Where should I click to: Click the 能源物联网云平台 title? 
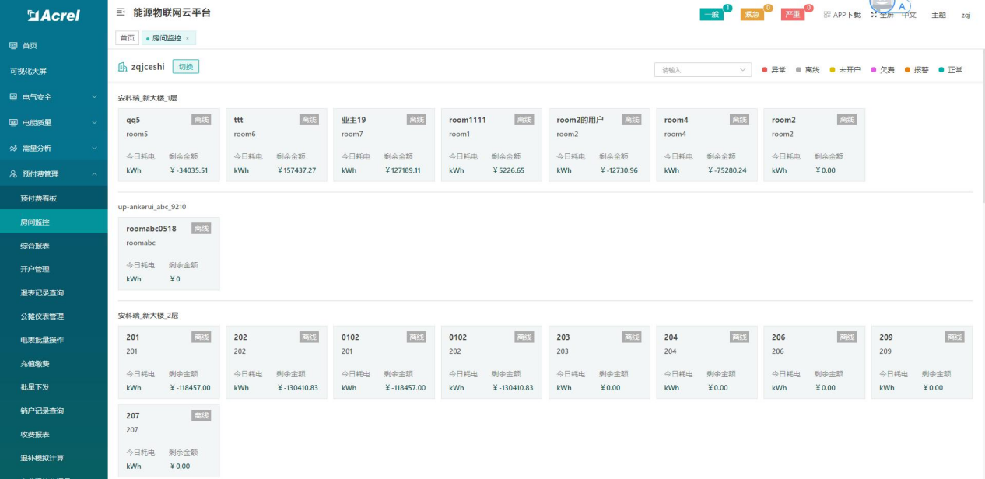[172, 13]
